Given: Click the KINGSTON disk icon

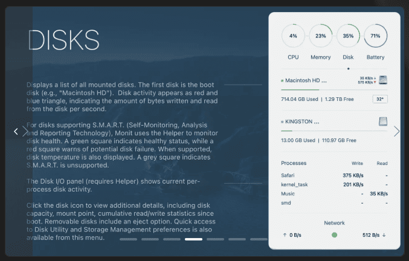Looking at the screenshot, I should click(x=383, y=121).
